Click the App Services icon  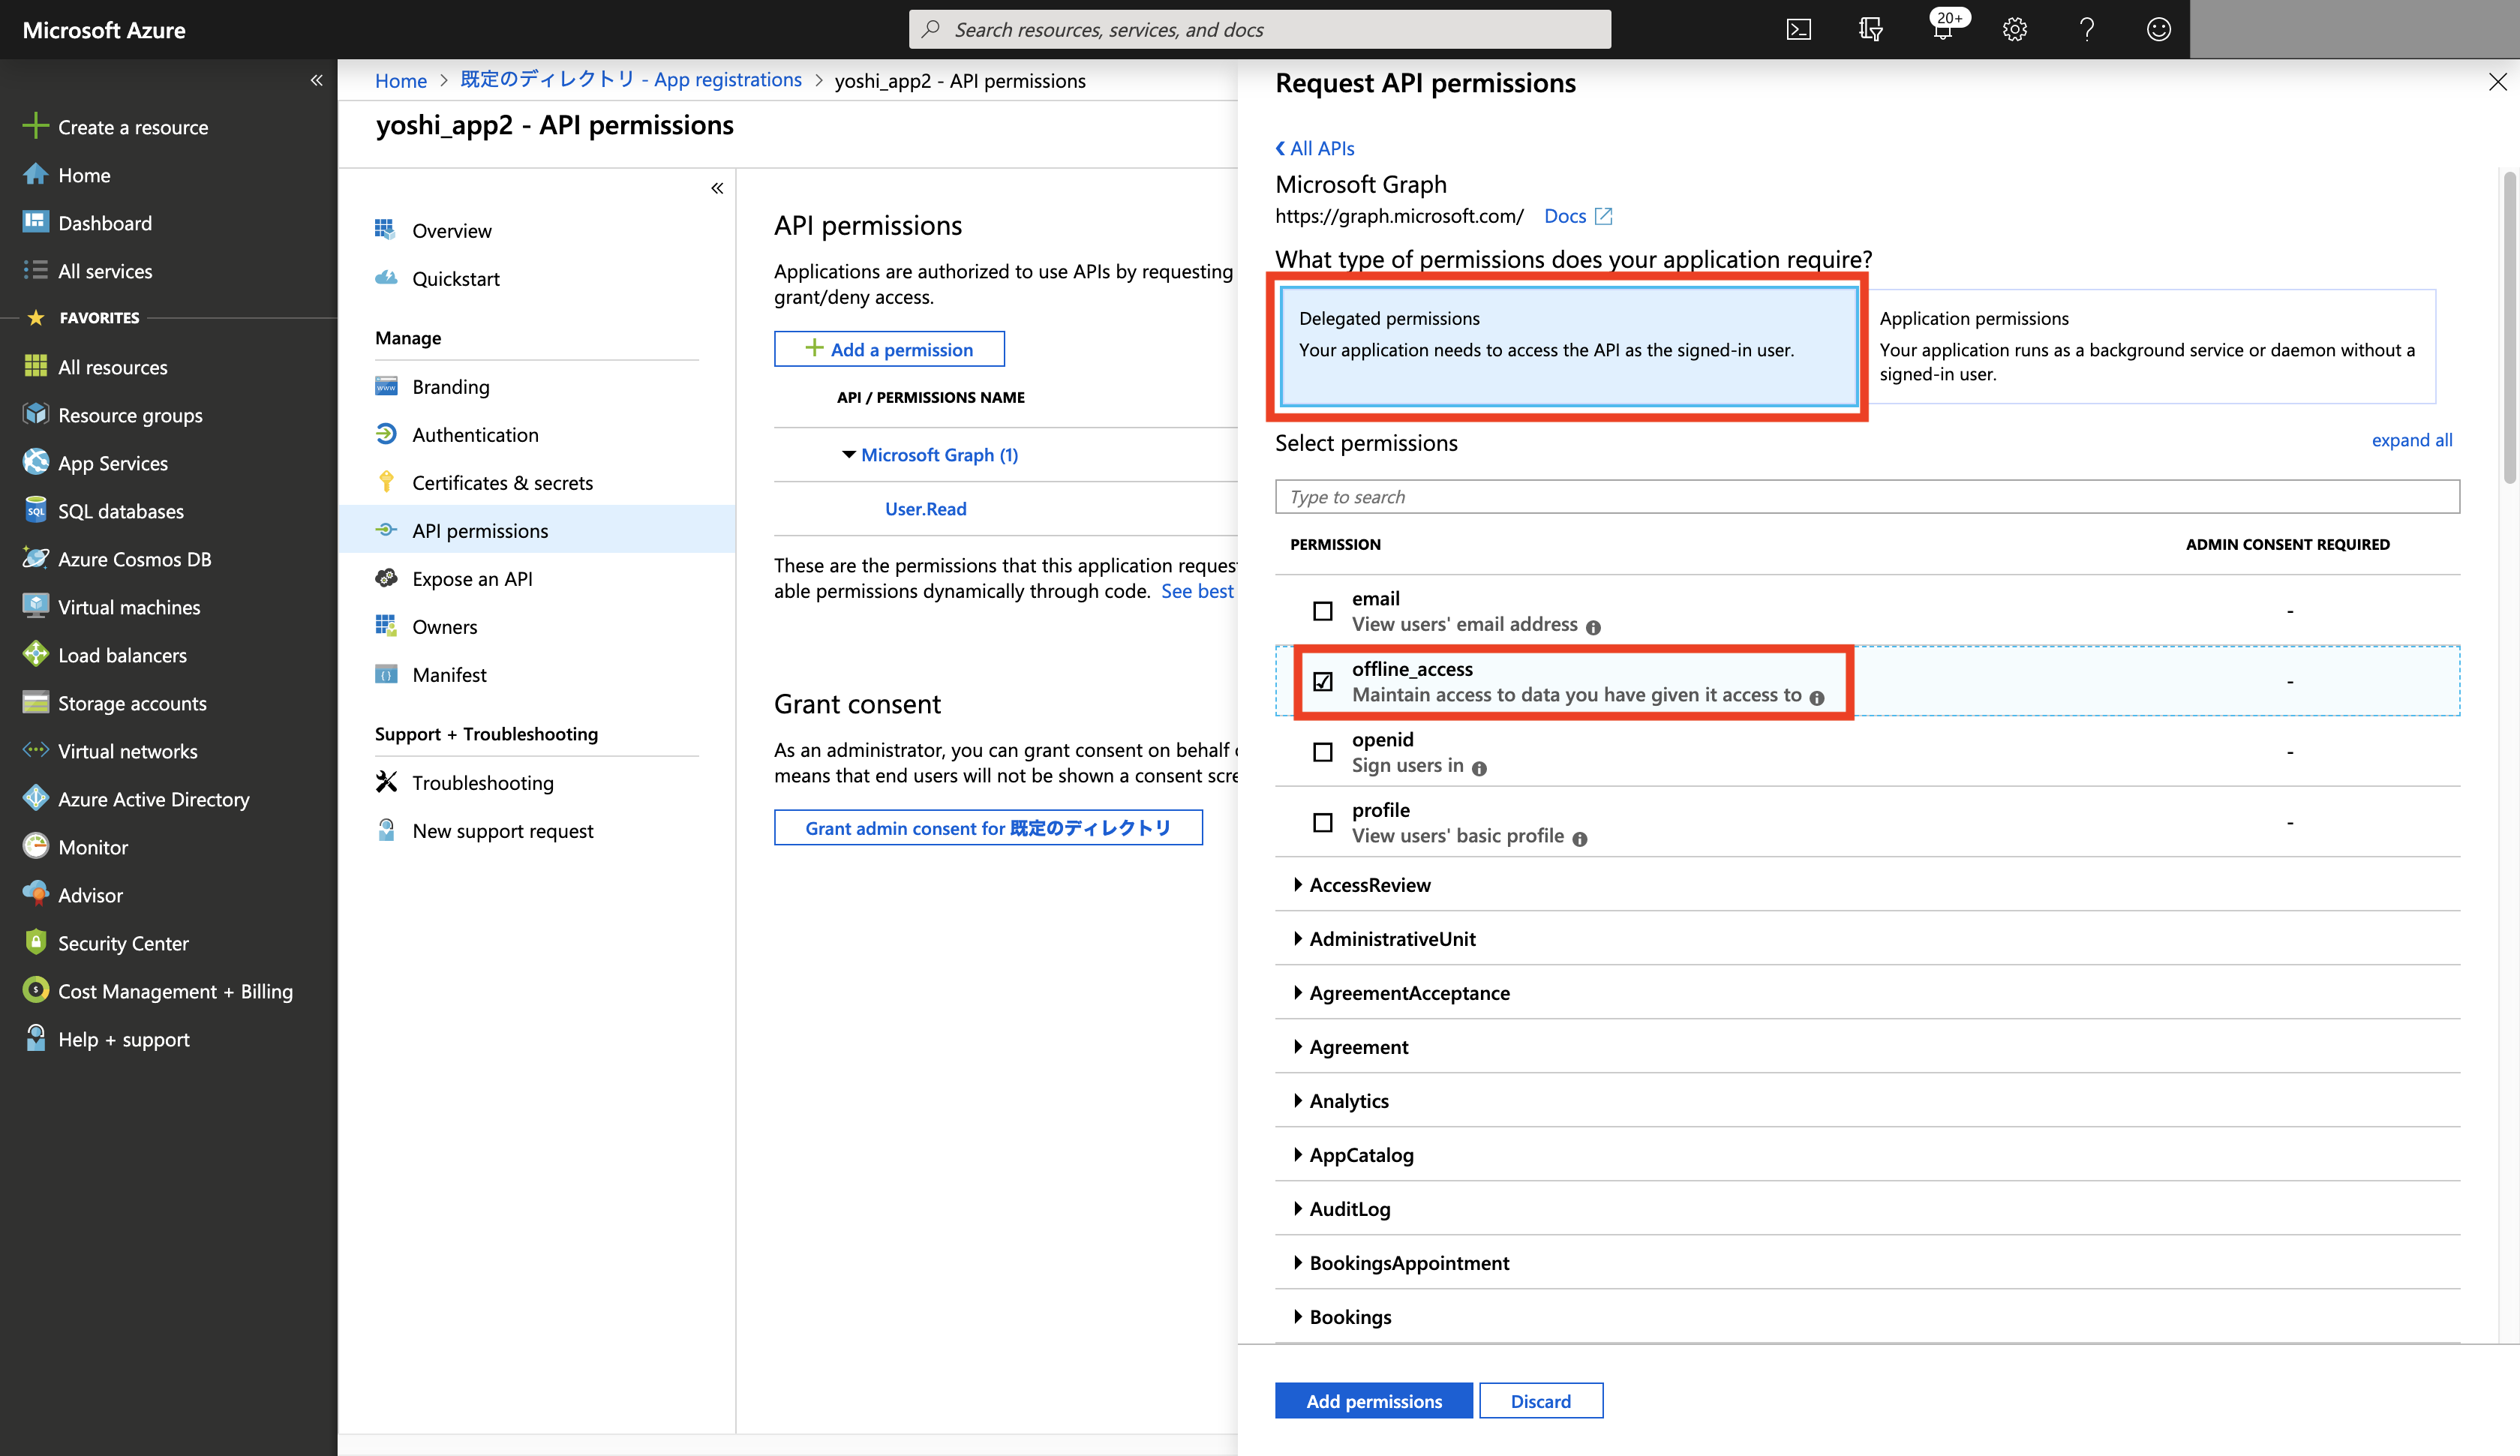pyautogui.click(x=36, y=462)
